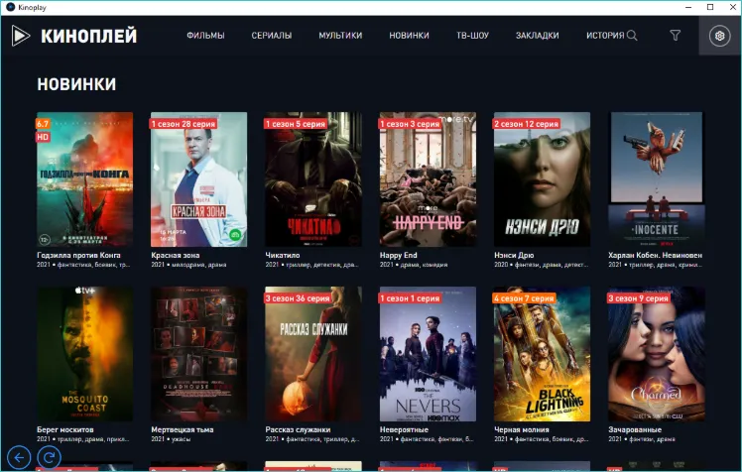Go to the ТВ-шоу section
742x472 pixels.
472,36
